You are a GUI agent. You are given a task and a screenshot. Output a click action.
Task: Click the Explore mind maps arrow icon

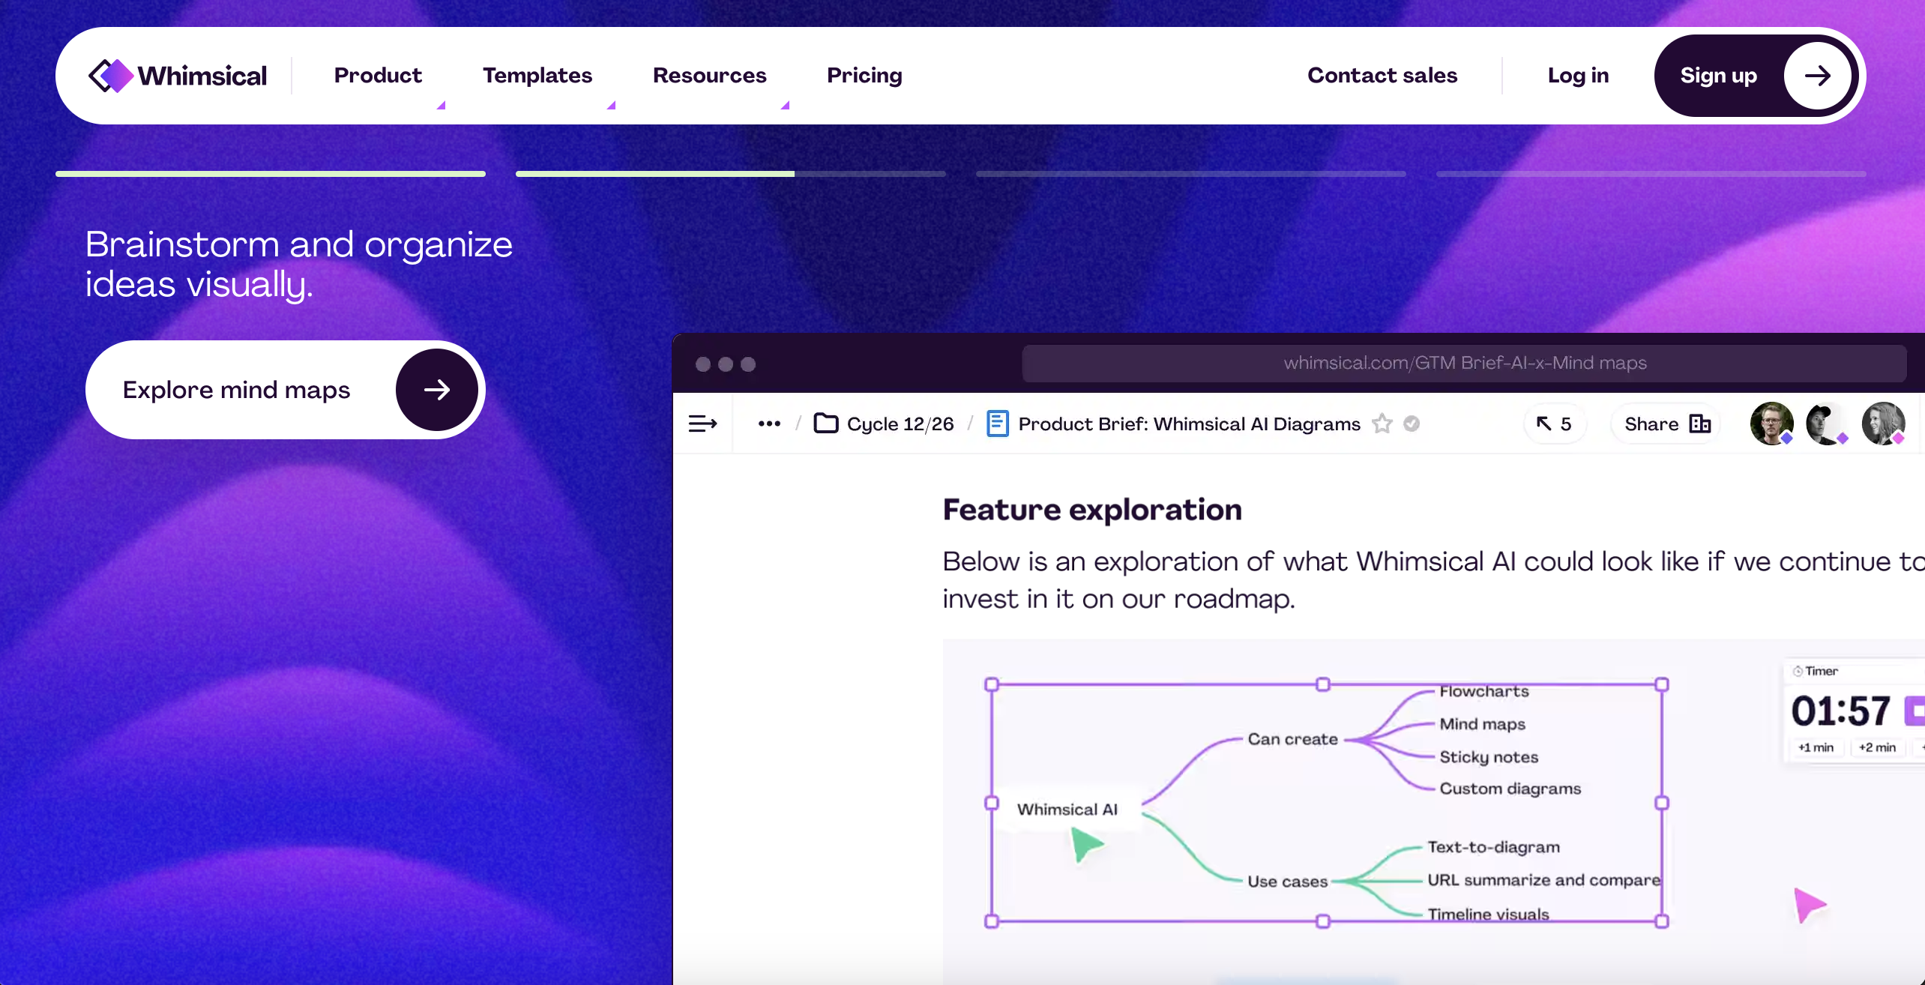point(437,390)
